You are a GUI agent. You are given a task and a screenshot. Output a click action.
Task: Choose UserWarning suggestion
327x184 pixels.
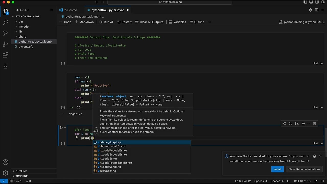coord(142,171)
